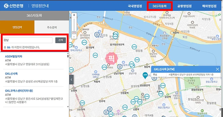
Task: Close the GKL신사옥 [ATM] info popup
Action: 218,69
